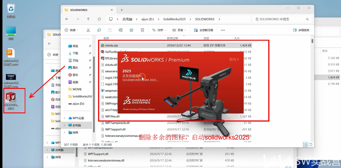341x168 pixels.
Task: Open the 查看 view dropdown
Action: [179, 30]
